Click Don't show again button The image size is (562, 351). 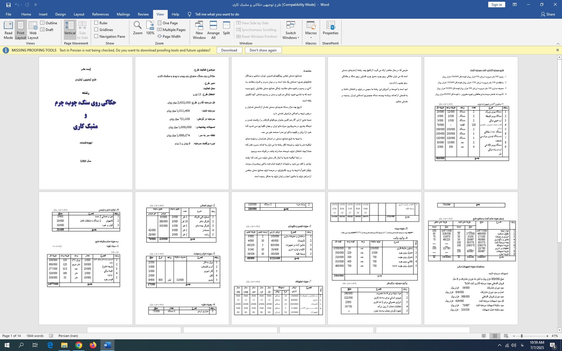click(263, 50)
